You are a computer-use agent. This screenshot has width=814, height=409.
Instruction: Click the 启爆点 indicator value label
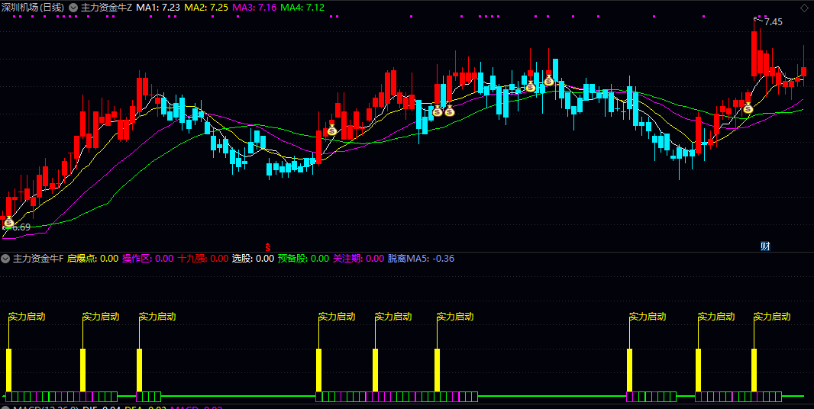click(x=92, y=259)
